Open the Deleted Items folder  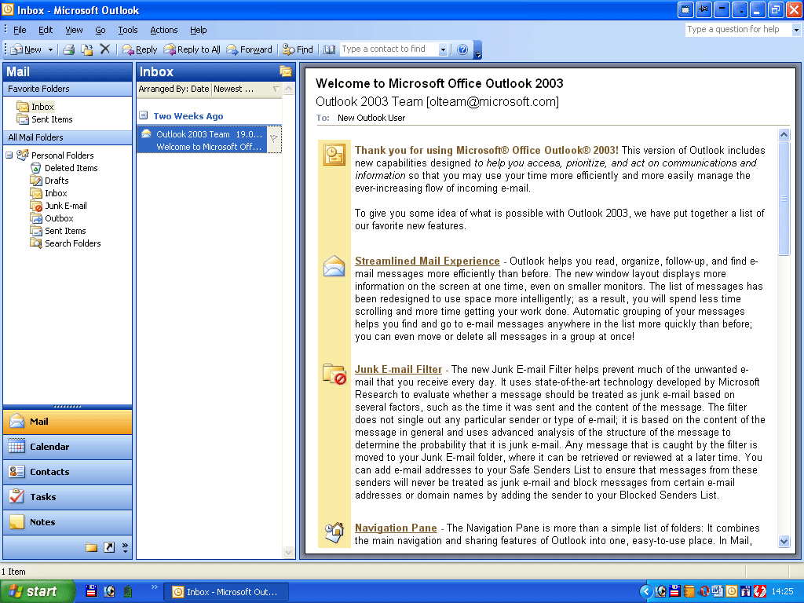coord(64,168)
